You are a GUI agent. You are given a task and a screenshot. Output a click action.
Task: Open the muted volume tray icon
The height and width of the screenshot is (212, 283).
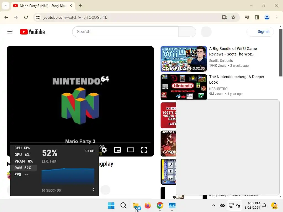[x=238, y=205]
